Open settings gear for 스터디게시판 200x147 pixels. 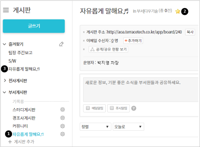point(63,109)
